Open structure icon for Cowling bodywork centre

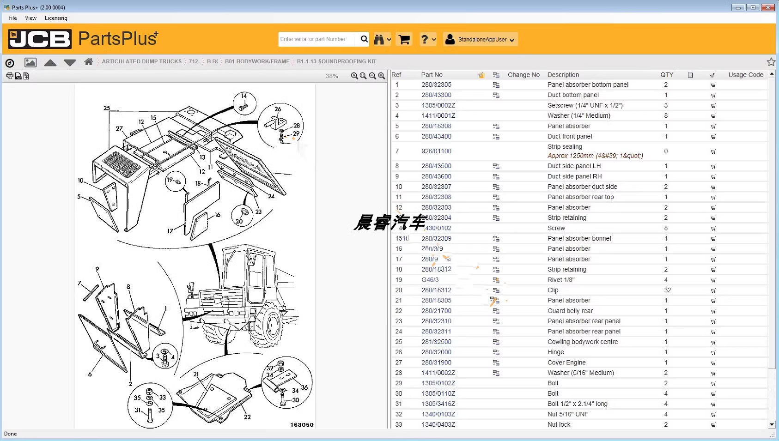point(496,342)
